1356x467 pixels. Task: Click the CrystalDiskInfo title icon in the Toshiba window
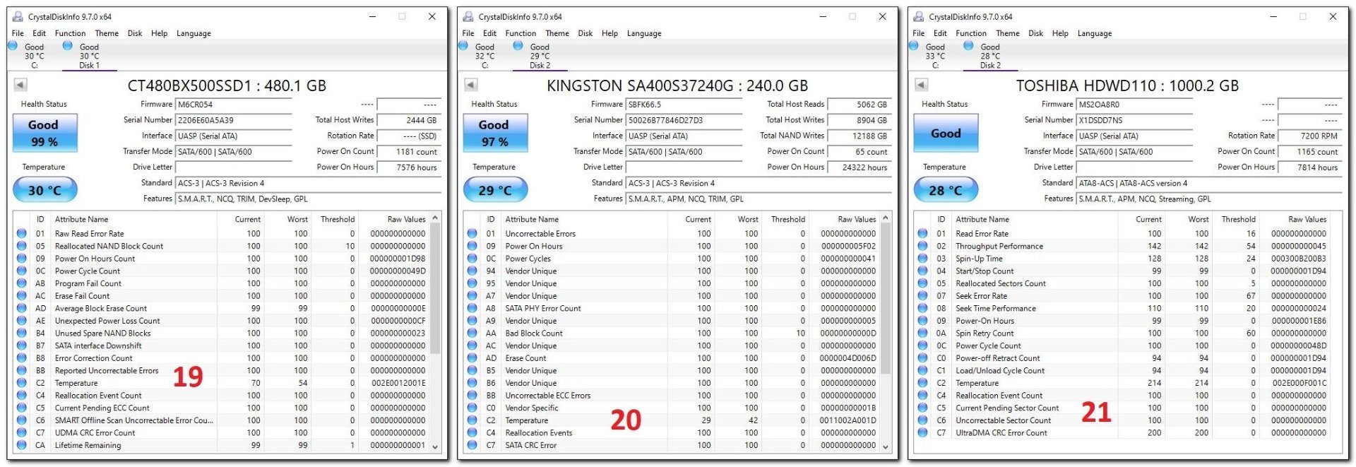(x=919, y=16)
